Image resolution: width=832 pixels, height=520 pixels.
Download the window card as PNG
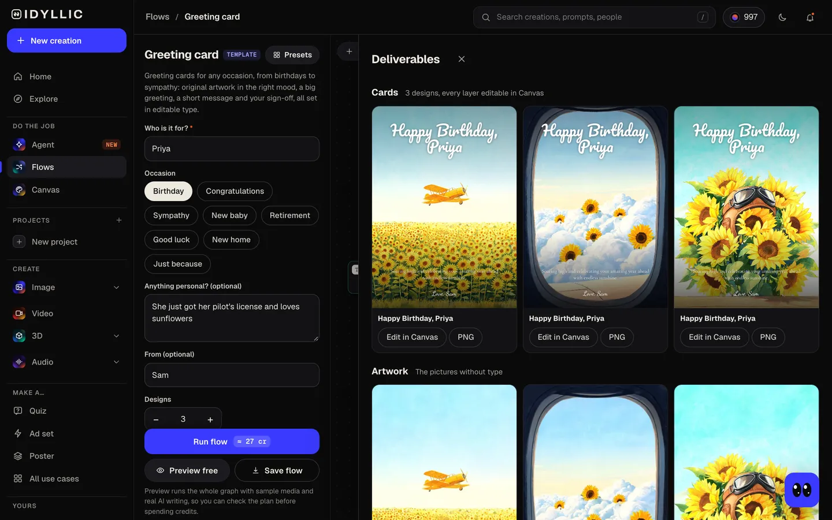617,337
